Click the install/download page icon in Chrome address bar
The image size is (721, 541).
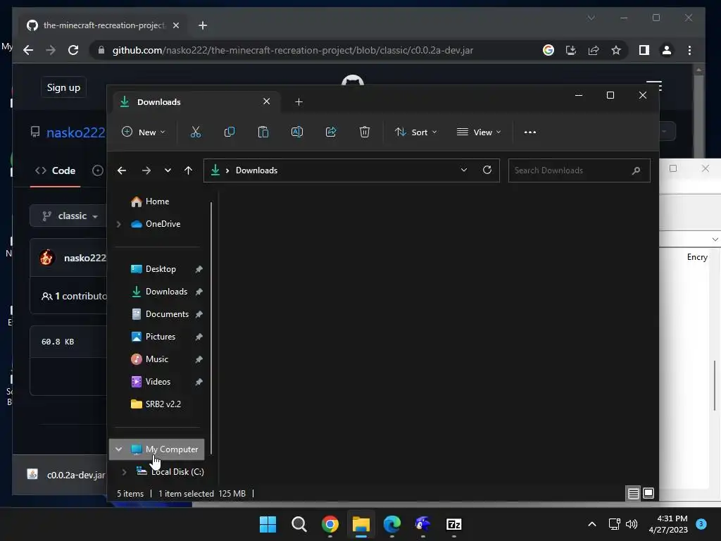[x=570, y=50]
